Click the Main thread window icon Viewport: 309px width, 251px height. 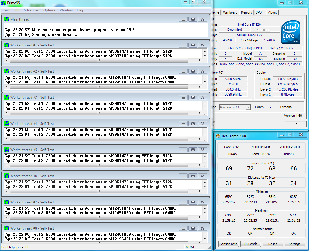coord(7,19)
